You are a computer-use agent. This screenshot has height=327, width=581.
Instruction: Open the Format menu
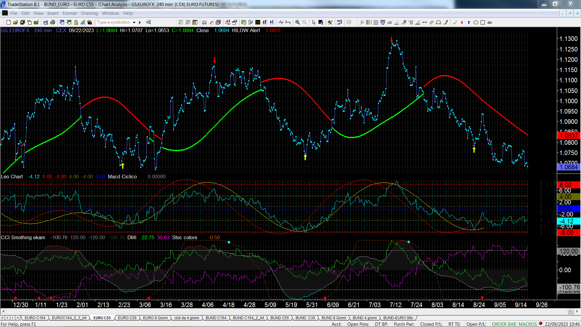coord(70,13)
